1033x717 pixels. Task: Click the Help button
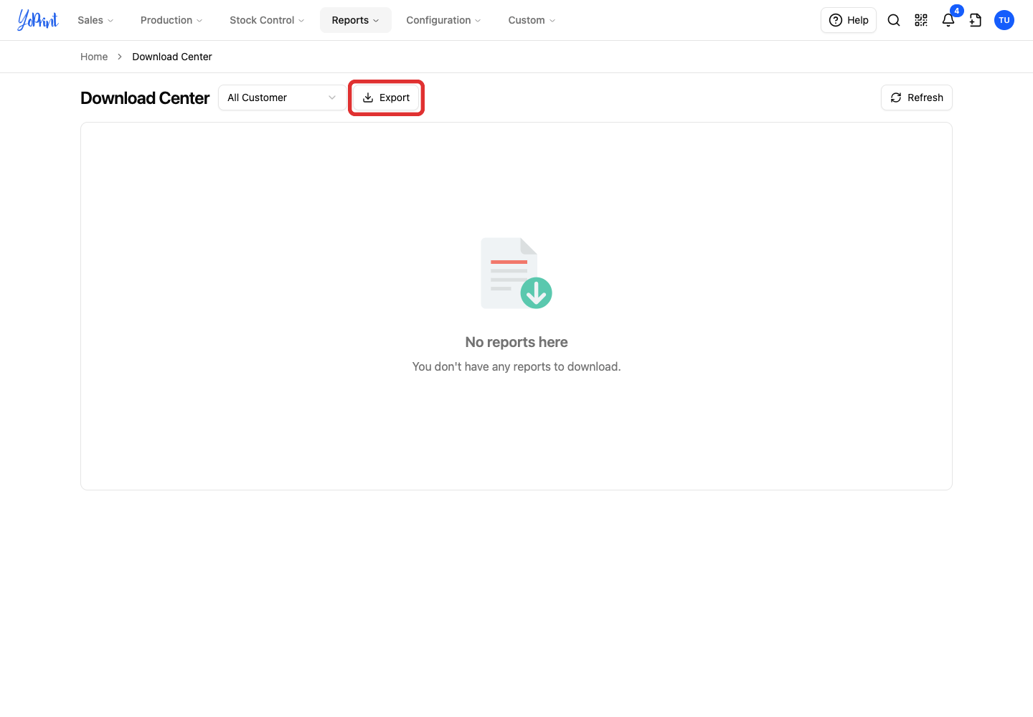pyautogui.click(x=849, y=20)
